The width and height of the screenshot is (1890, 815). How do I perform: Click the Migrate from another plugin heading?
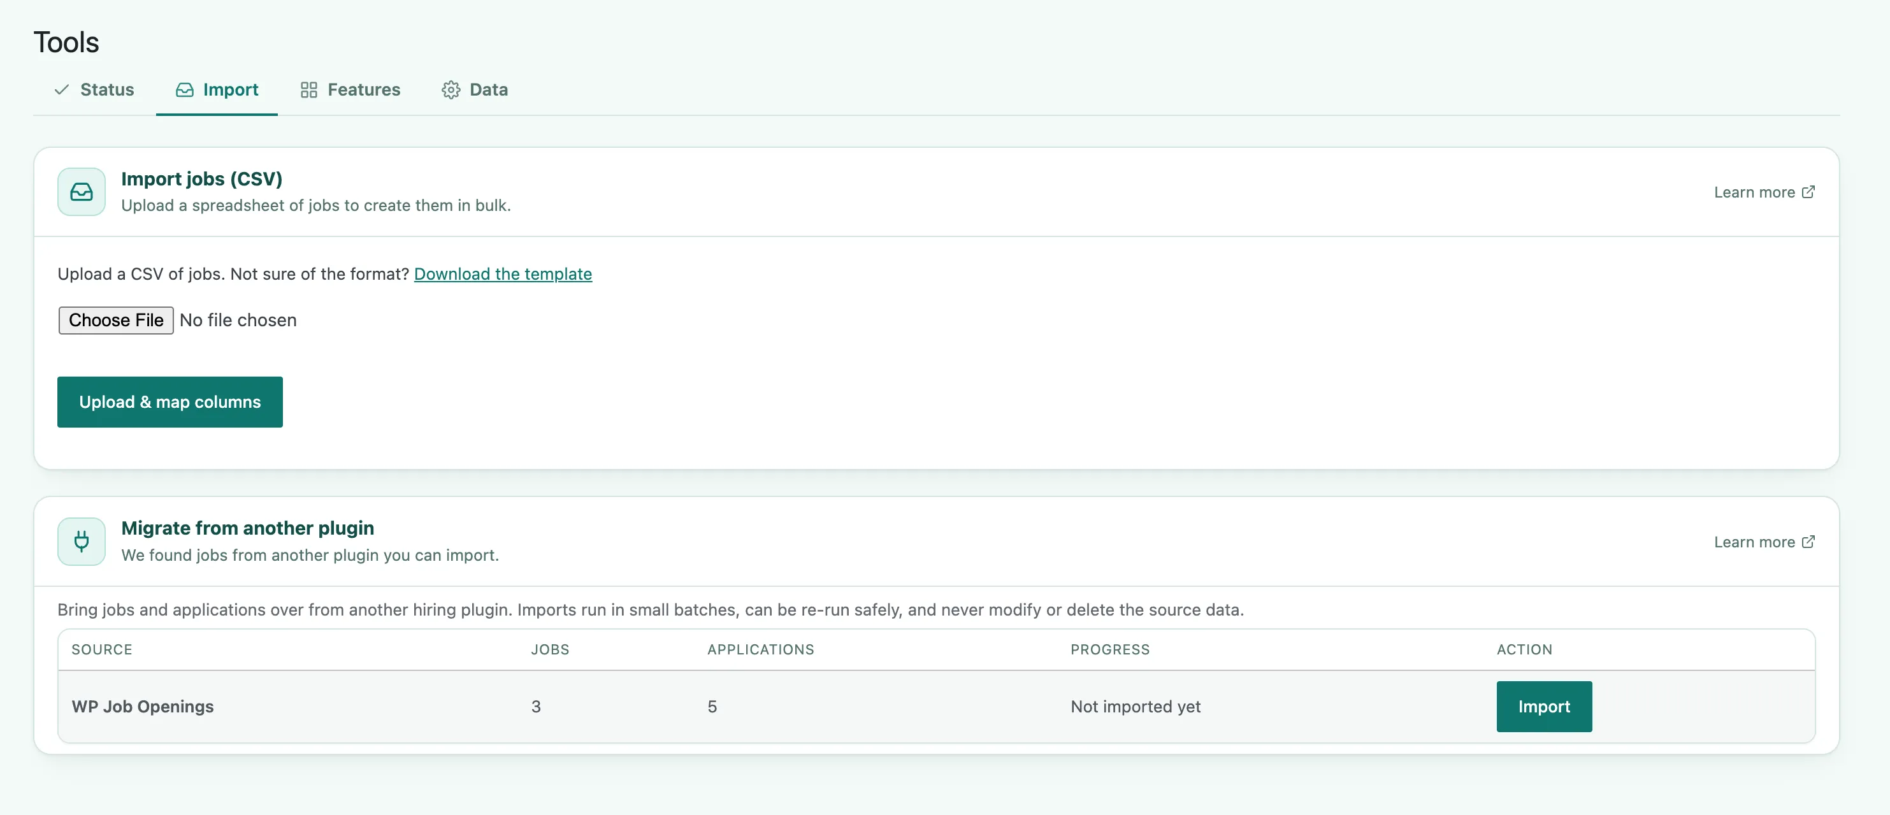[x=248, y=528]
